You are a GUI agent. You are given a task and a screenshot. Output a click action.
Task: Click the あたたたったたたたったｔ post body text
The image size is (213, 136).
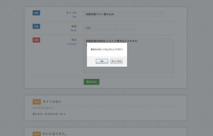pyautogui.click(x=49, y=114)
